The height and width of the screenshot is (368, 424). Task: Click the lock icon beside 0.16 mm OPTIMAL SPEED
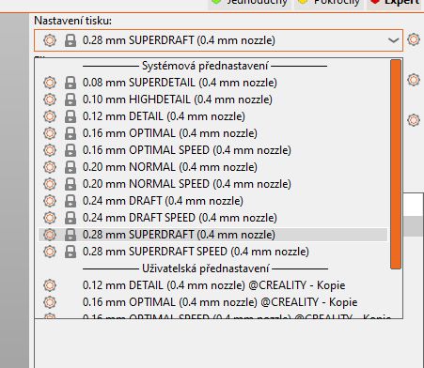pyautogui.click(x=71, y=150)
